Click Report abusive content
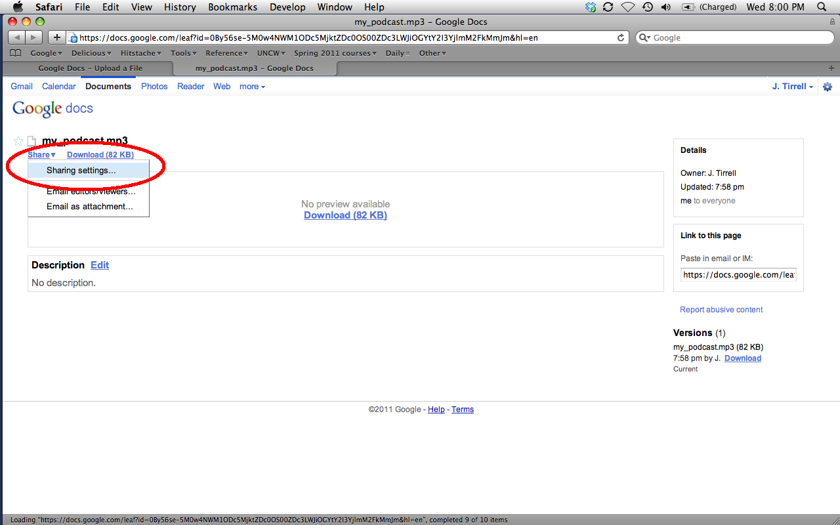 point(721,310)
